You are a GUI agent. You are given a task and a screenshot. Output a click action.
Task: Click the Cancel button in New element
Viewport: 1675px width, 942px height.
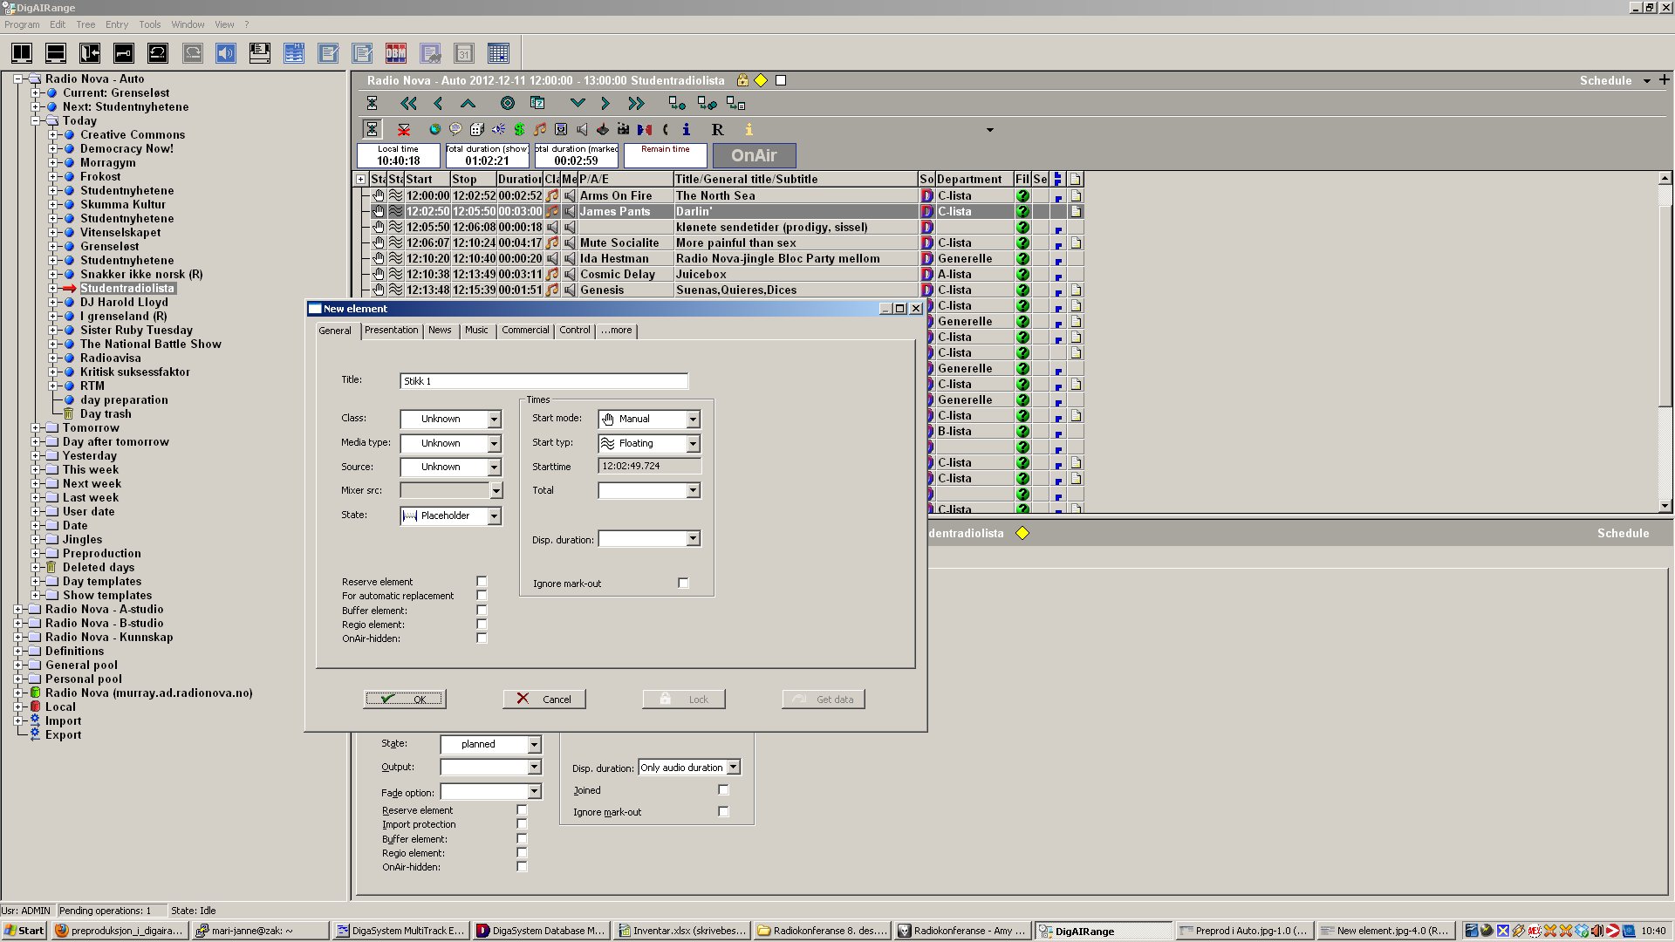point(544,700)
